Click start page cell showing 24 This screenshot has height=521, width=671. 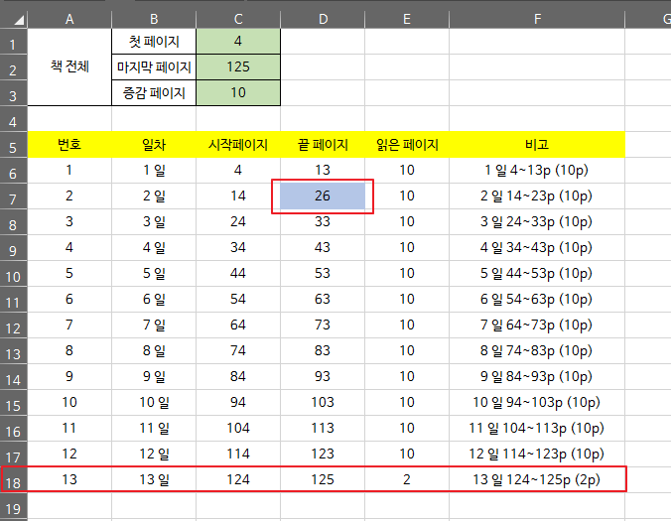tap(238, 222)
